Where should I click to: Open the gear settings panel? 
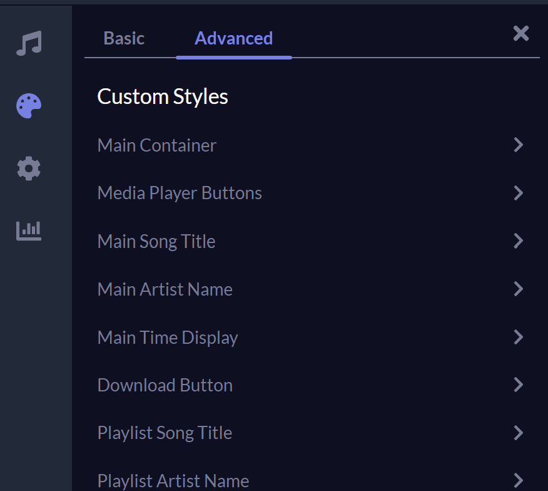[29, 168]
